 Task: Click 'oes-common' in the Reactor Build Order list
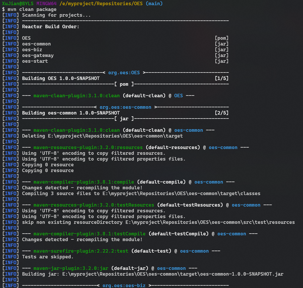click(x=36, y=44)
